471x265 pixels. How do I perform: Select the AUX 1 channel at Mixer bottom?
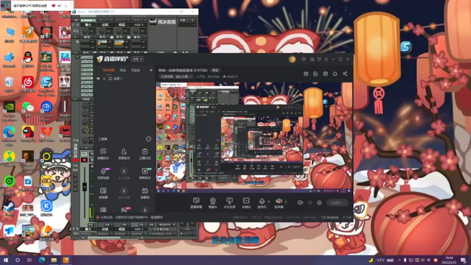pos(138,229)
